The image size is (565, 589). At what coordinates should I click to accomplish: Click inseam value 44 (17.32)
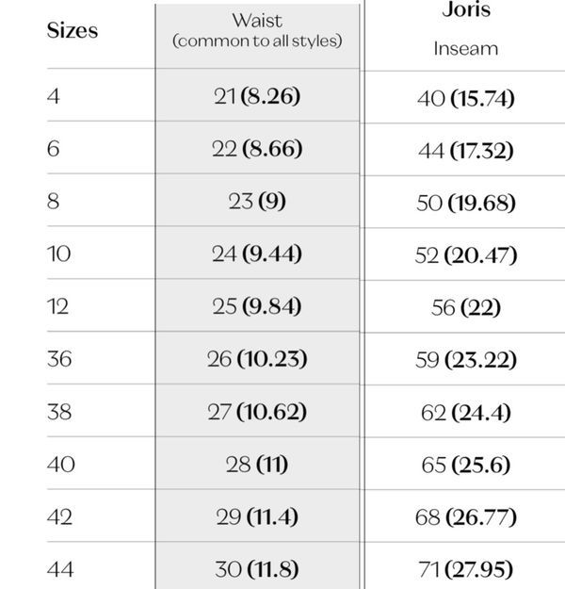465,150
